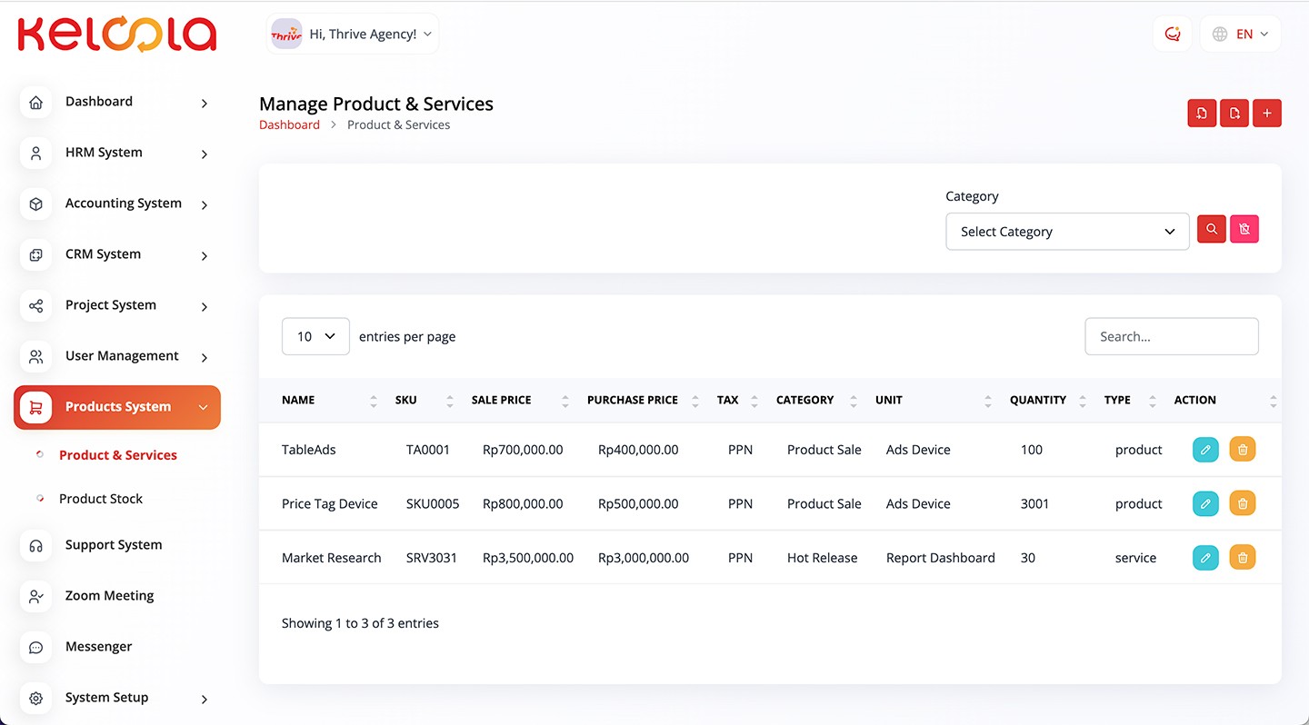Open Zoom Meeting in the sidebar
Image resolution: width=1309 pixels, height=725 pixels.
point(109,596)
